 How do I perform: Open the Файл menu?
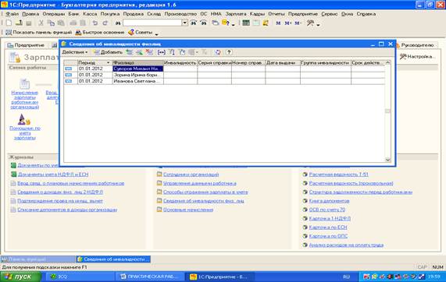(x=12, y=14)
